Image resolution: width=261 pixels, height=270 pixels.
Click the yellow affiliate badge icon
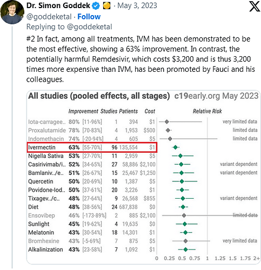(106, 6)
